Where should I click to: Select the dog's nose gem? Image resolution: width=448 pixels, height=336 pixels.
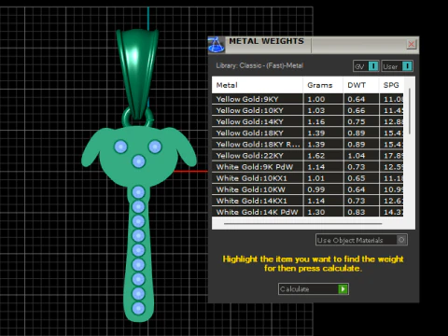[x=139, y=161]
